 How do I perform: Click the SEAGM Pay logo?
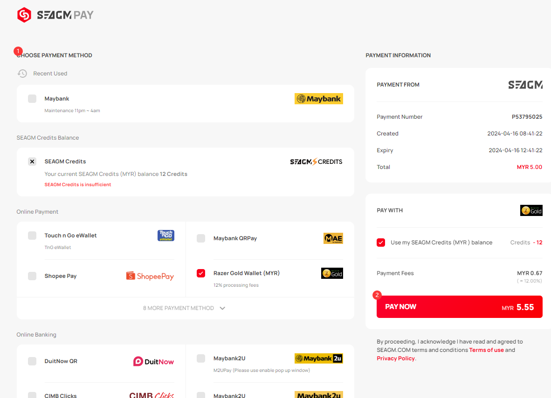point(55,15)
